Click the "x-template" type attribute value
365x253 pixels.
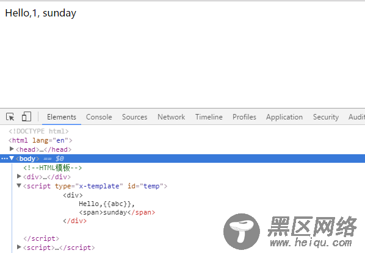tap(99, 187)
